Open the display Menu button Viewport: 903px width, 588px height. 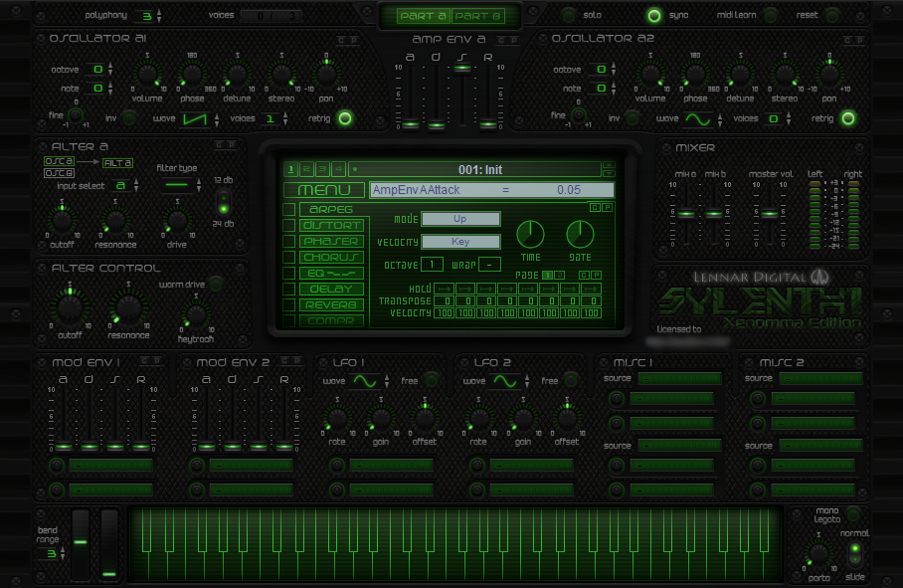coord(324,189)
